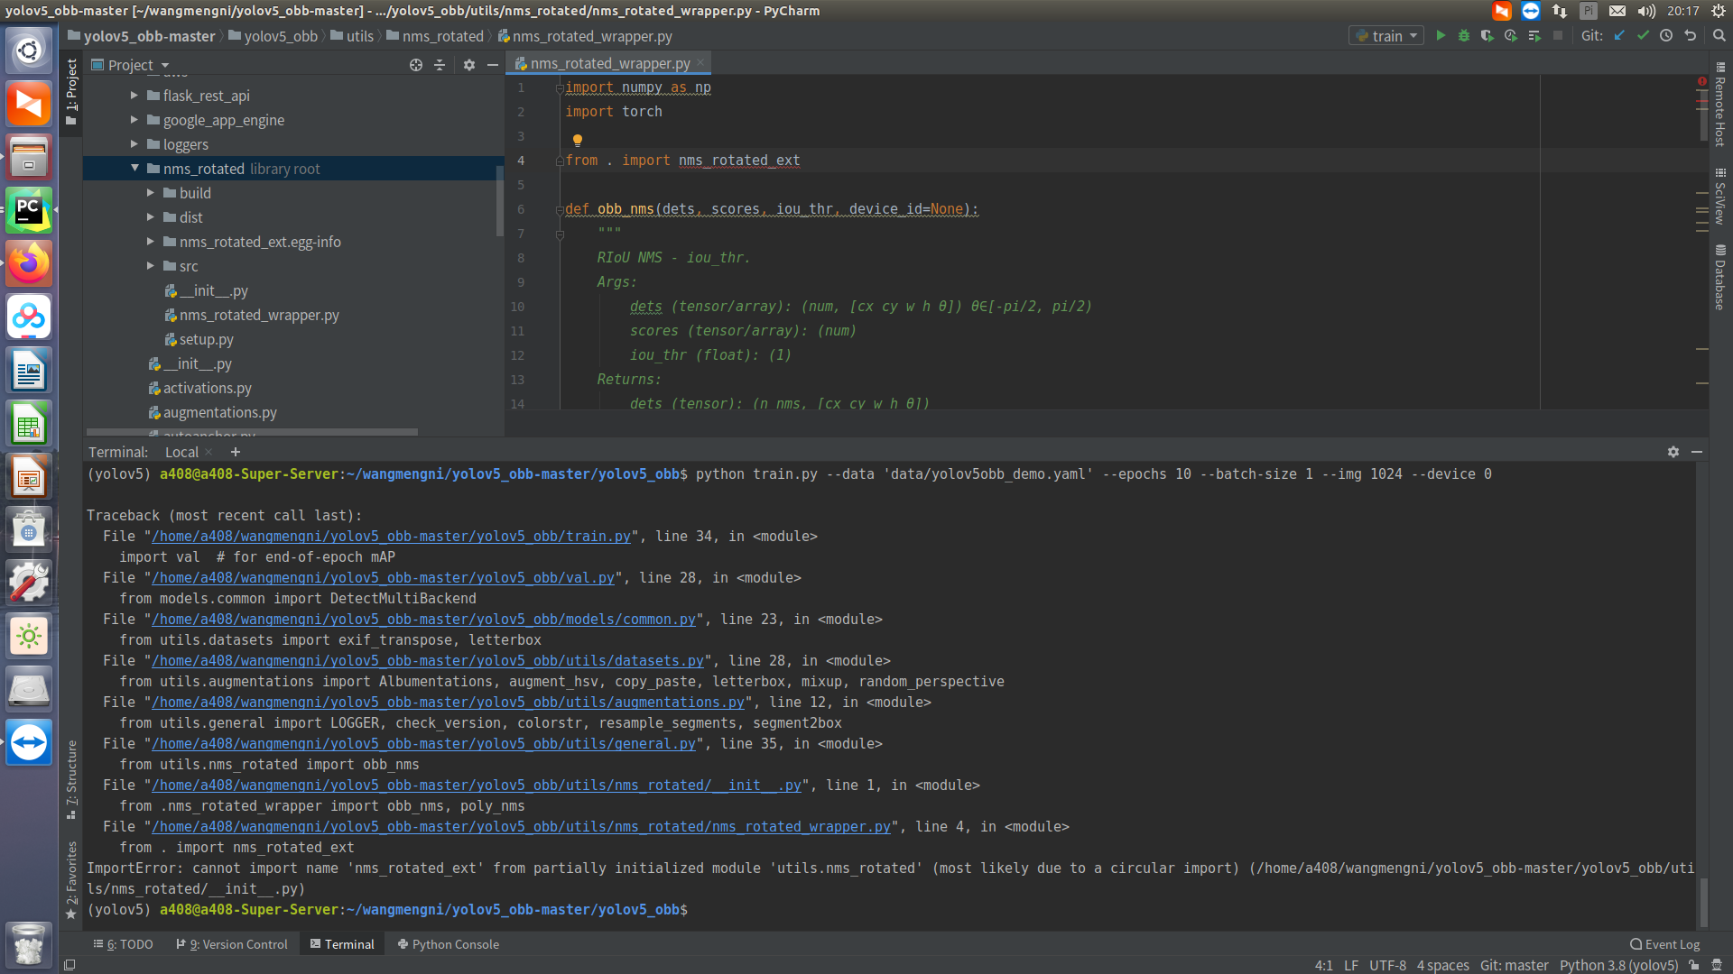The height and width of the screenshot is (974, 1733).
Task: Open utils/datasets.py traceback link
Action: (428, 661)
